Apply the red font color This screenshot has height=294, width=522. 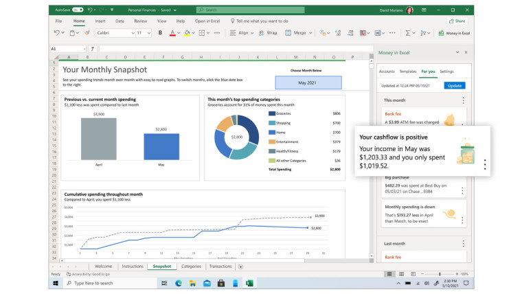[x=172, y=33]
